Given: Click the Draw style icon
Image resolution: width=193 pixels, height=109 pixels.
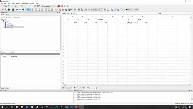Looking at the screenshot, I should pos(9,10).
